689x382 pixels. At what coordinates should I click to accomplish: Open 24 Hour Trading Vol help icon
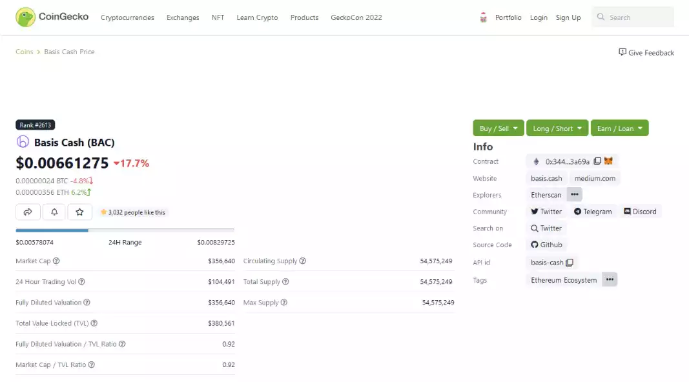coord(82,281)
